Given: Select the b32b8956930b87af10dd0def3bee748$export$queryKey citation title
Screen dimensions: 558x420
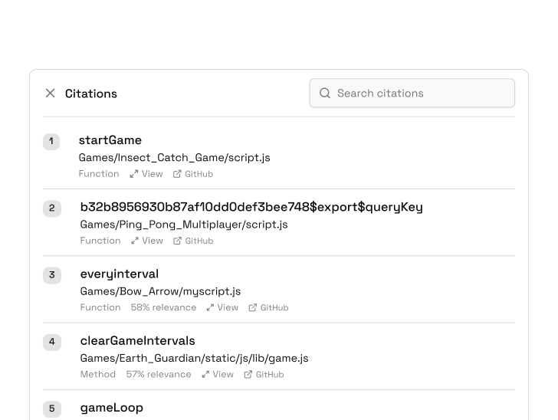Looking at the screenshot, I should point(251,207).
